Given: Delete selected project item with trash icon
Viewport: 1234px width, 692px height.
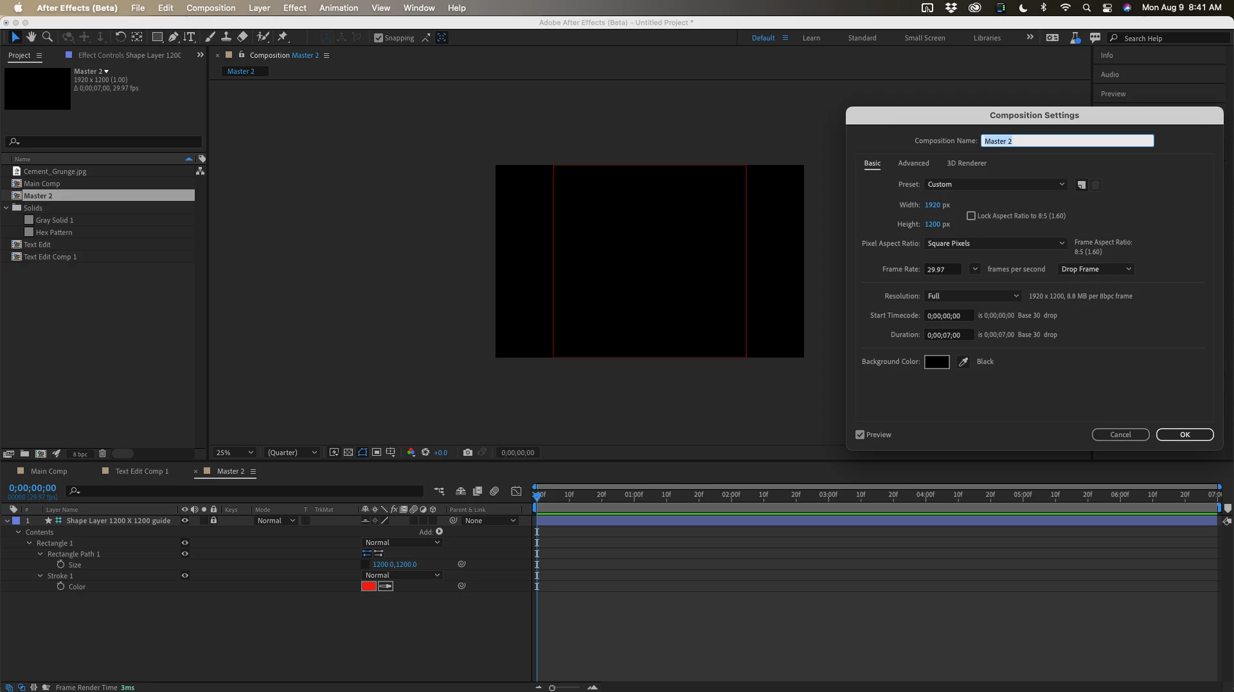Looking at the screenshot, I should click(102, 454).
